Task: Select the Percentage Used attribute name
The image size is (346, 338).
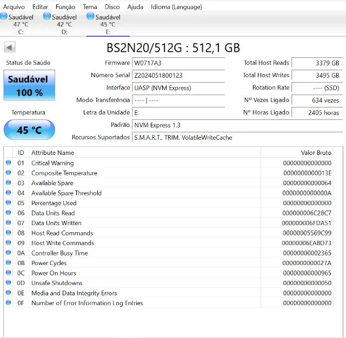Action: click(54, 203)
